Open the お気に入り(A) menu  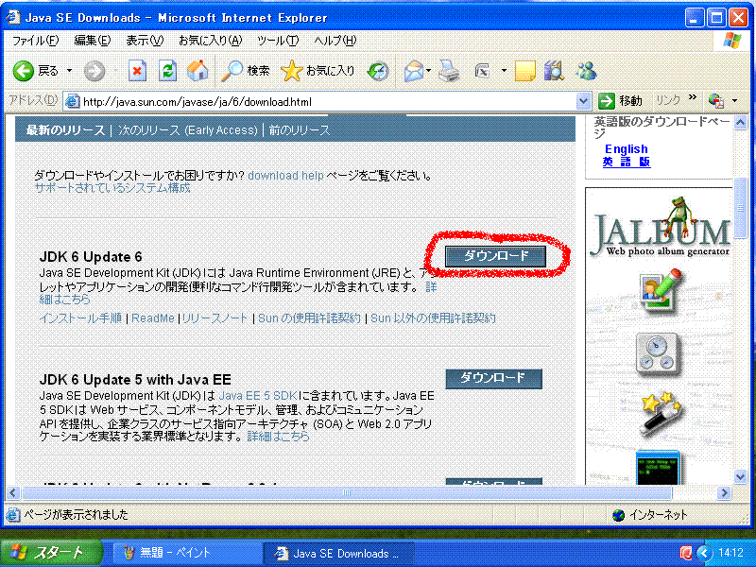210,41
